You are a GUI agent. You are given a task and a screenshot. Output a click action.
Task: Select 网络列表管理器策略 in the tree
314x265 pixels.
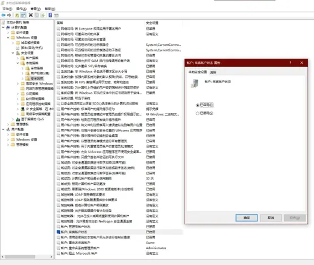click(40, 89)
